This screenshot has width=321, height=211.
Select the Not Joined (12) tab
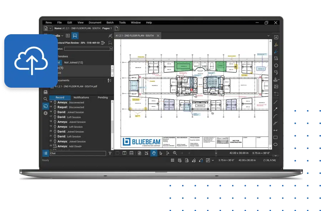click(74, 62)
